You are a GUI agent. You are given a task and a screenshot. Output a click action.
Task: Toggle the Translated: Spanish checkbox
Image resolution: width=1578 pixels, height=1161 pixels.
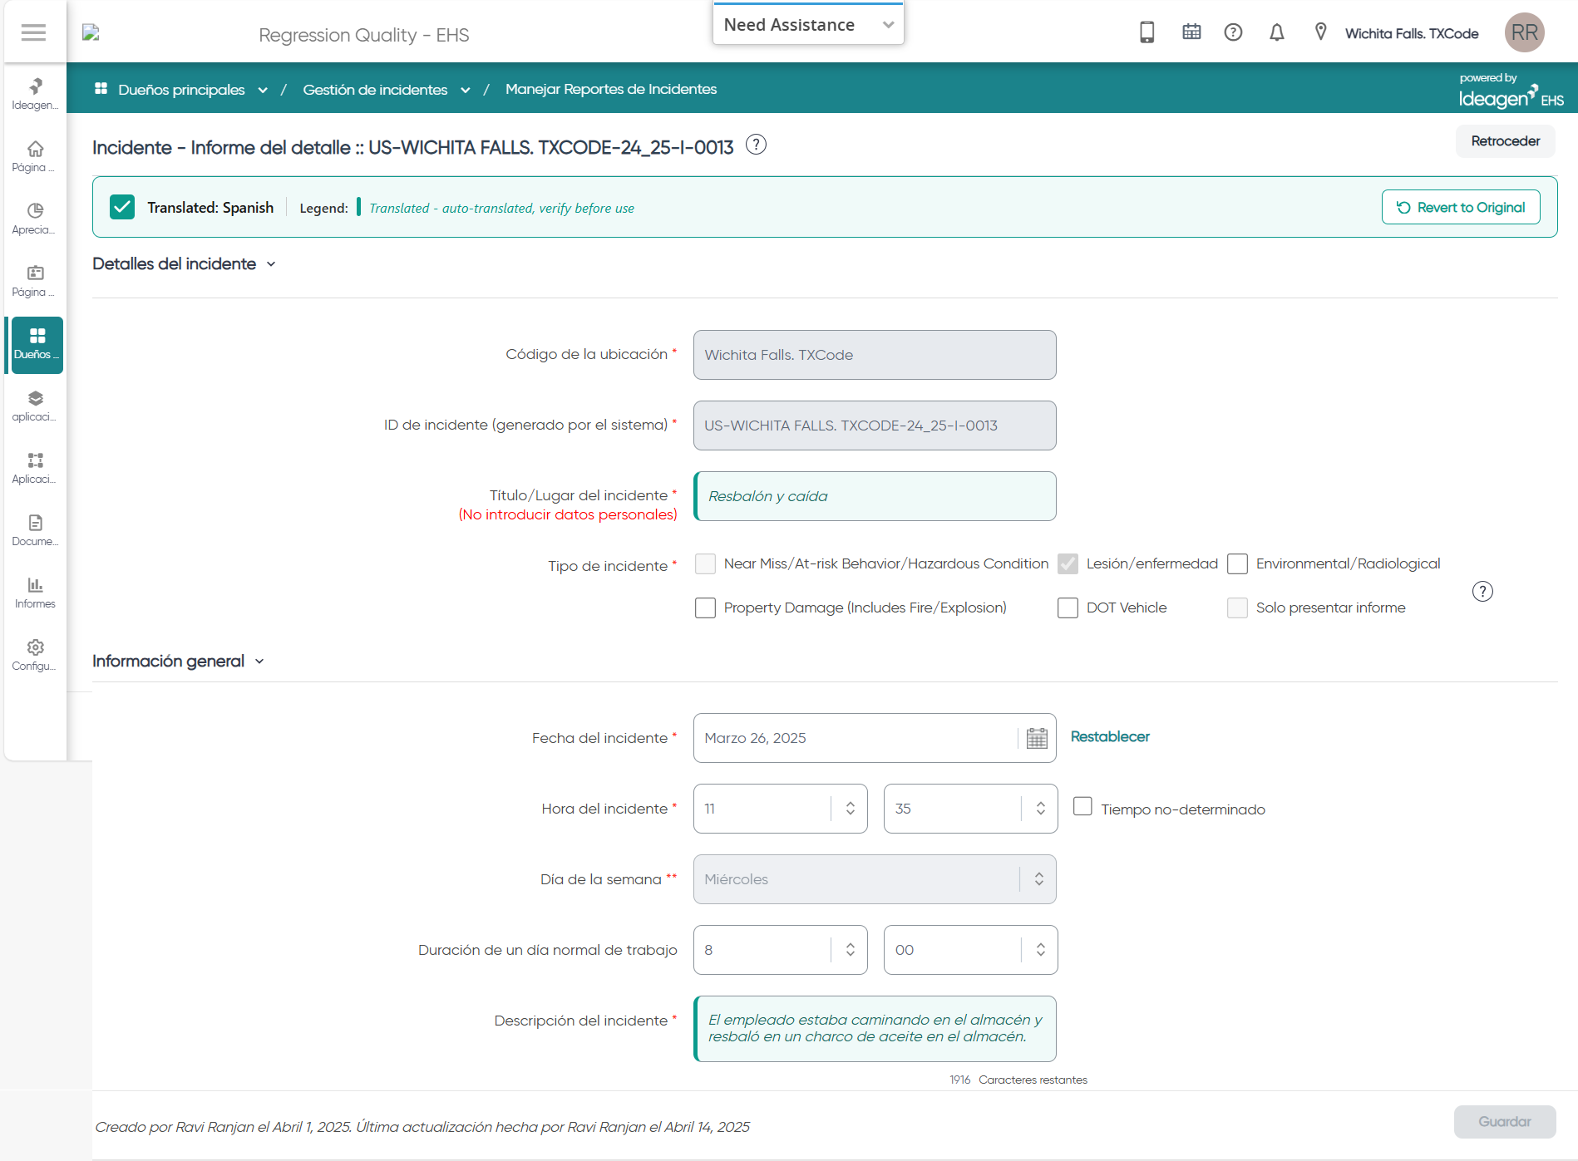(122, 207)
